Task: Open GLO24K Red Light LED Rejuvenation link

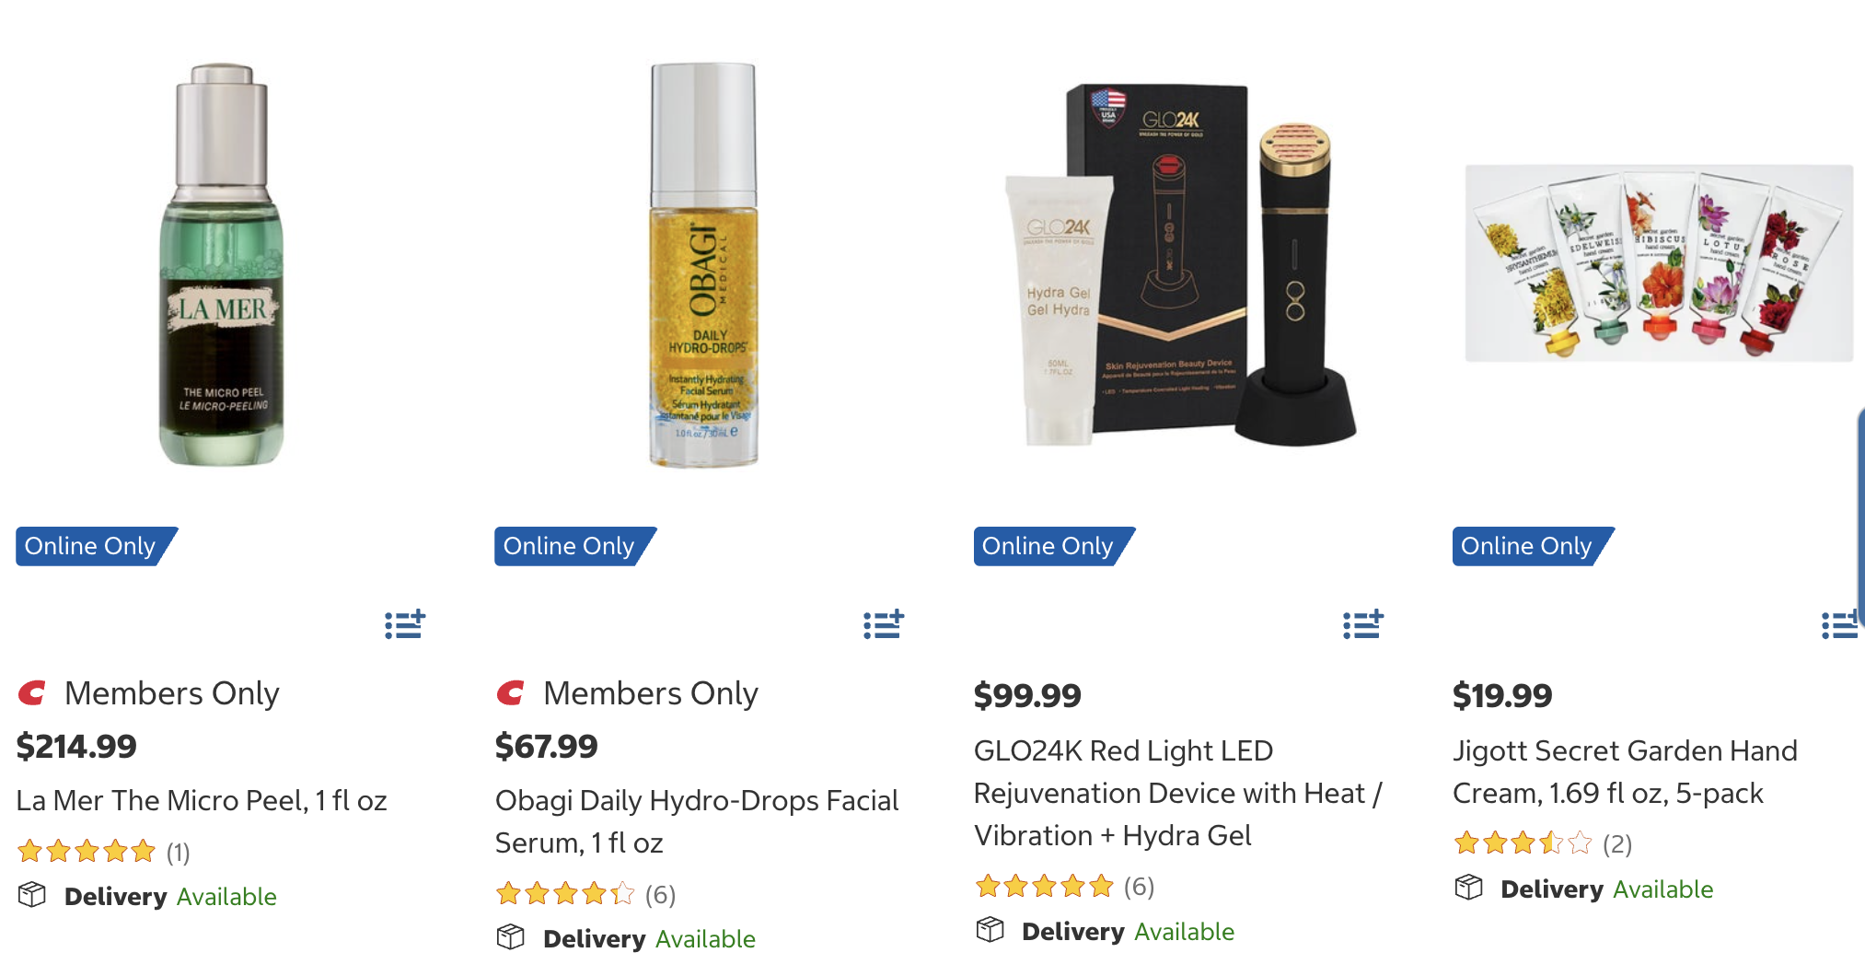Action: pyautogui.click(x=1178, y=793)
